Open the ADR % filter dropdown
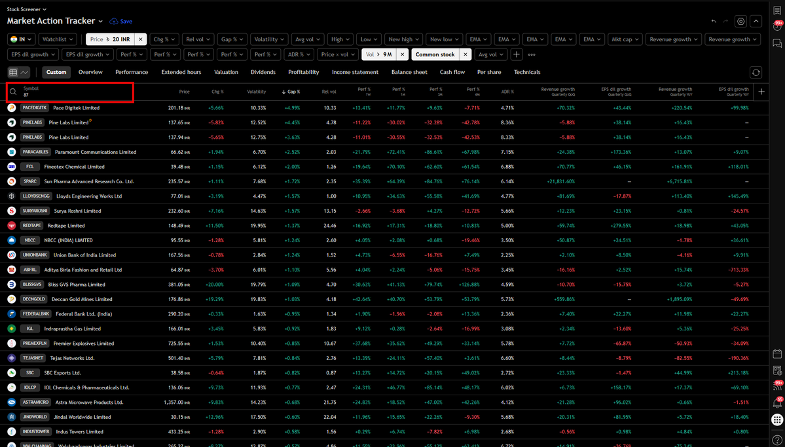This screenshot has width=785, height=447. [299, 54]
